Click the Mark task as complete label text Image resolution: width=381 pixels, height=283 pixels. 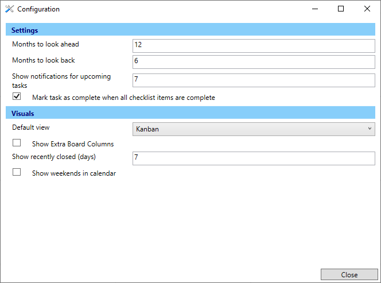pos(123,98)
